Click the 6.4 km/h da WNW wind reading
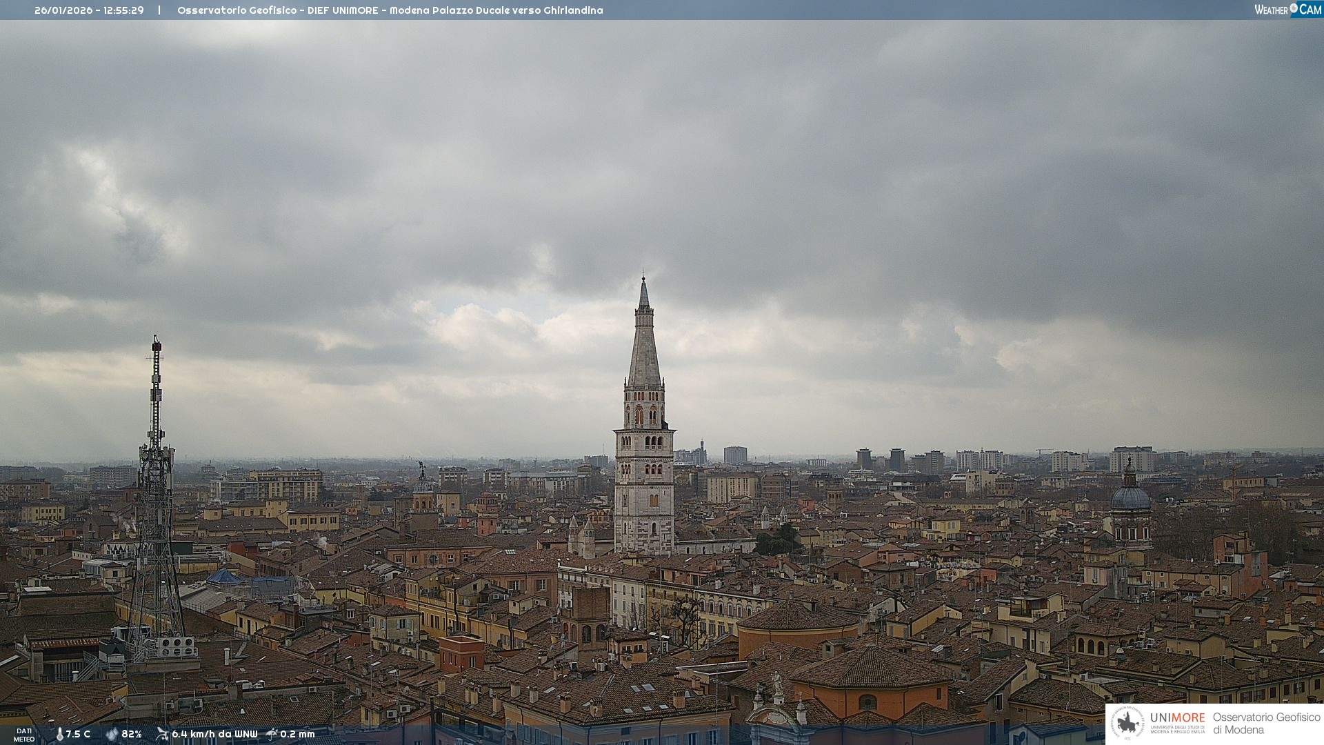 (214, 735)
